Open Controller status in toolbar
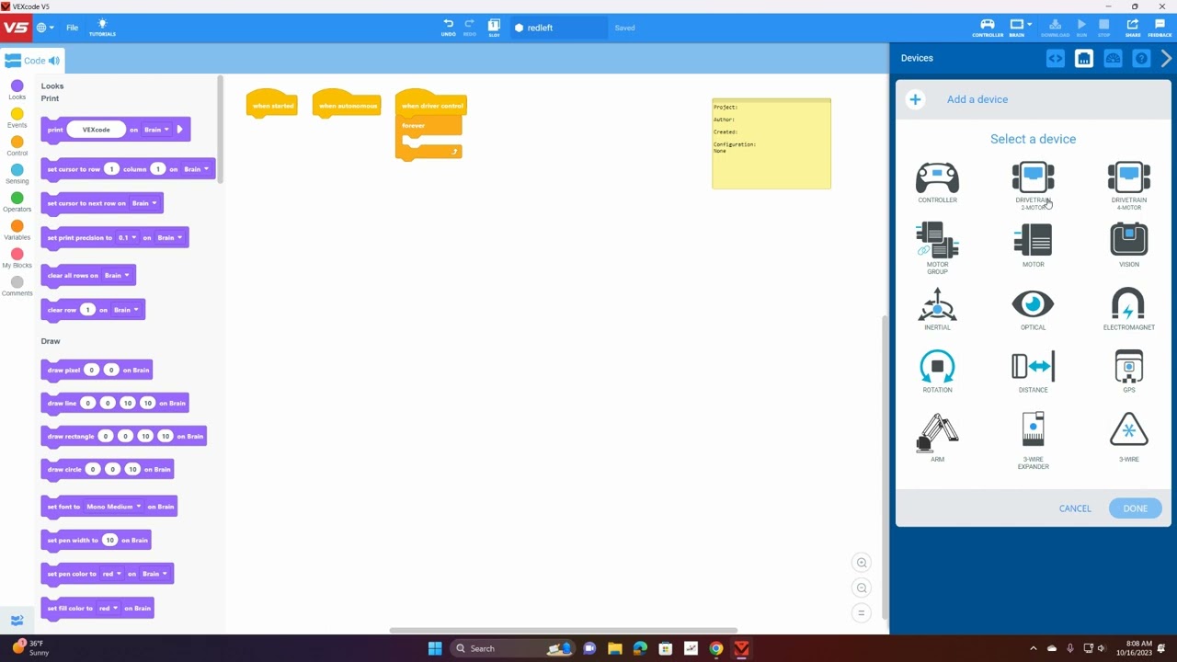The image size is (1177, 662). tap(988, 28)
